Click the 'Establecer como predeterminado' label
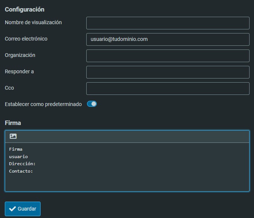 pos(43,104)
